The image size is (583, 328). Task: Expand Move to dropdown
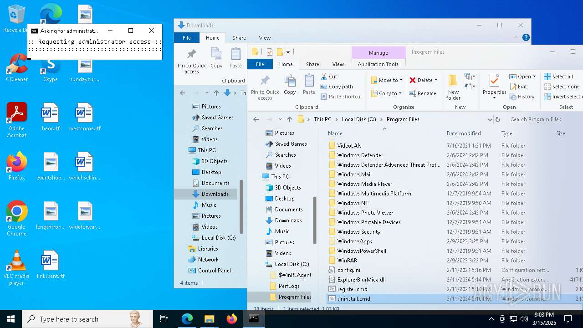(x=401, y=80)
